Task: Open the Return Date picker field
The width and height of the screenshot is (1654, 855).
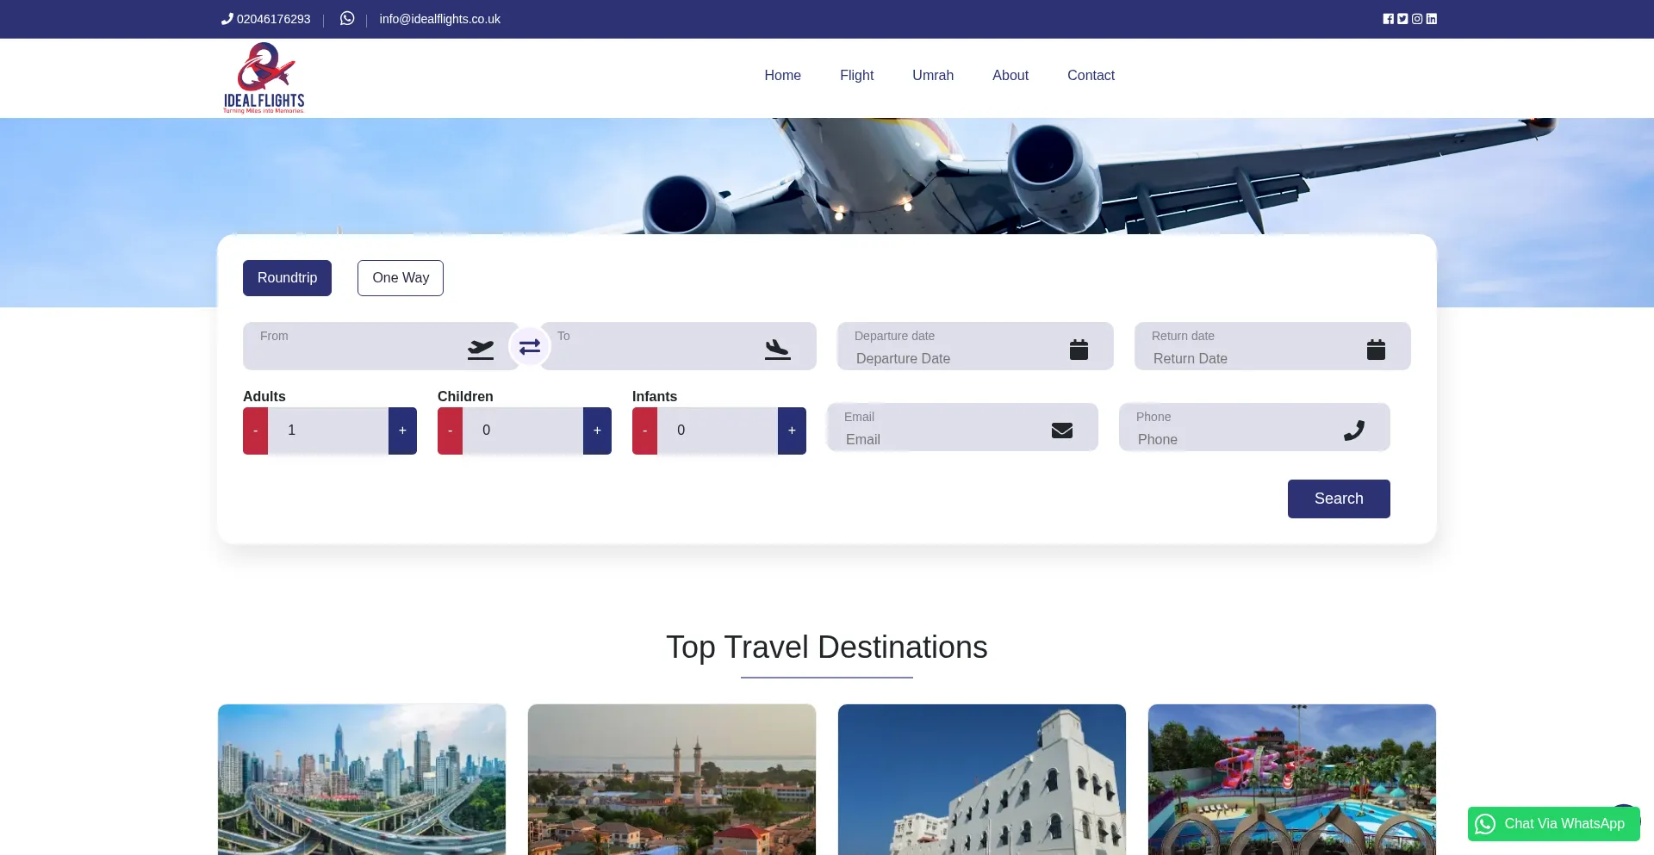Action: pos(1272,346)
